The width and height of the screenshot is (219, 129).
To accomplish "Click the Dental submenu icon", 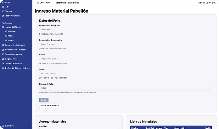I will (6, 41).
